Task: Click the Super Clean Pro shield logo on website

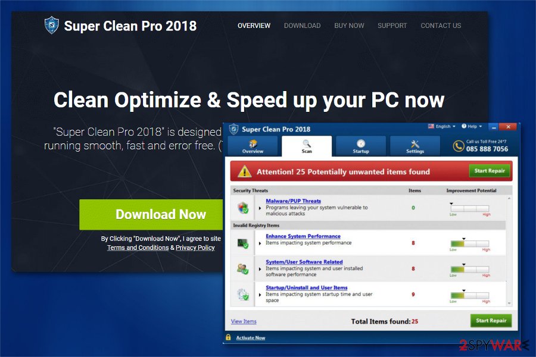Action: [52, 25]
